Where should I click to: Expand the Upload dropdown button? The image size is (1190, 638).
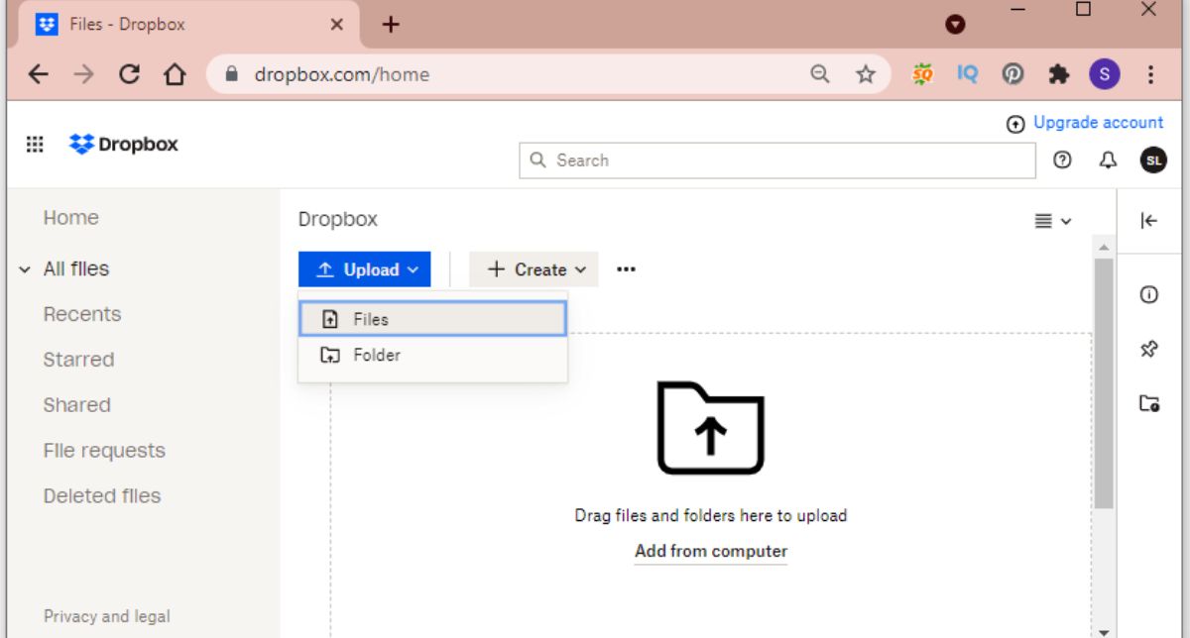[365, 269]
